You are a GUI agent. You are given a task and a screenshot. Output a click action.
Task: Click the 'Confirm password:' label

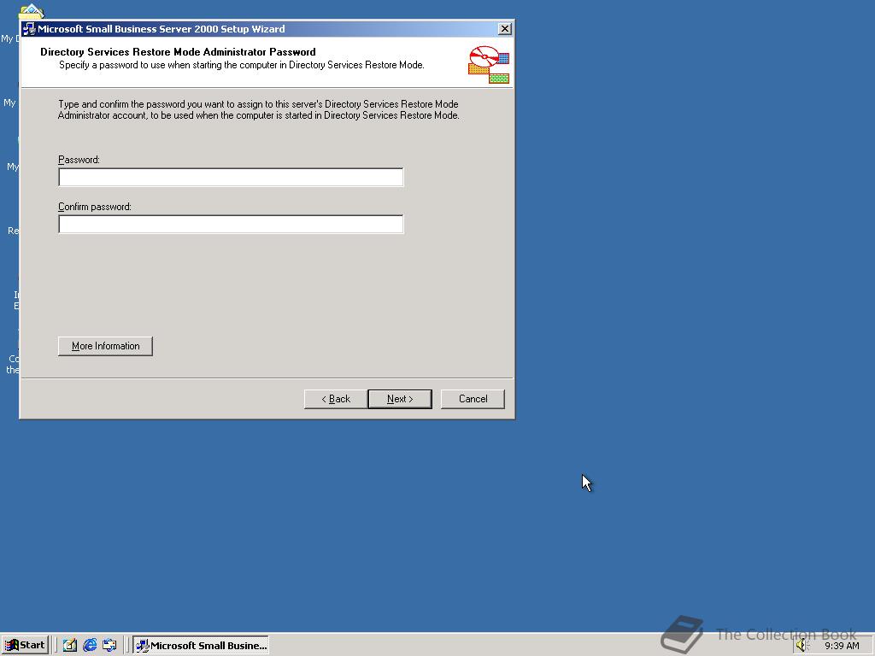pos(95,207)
